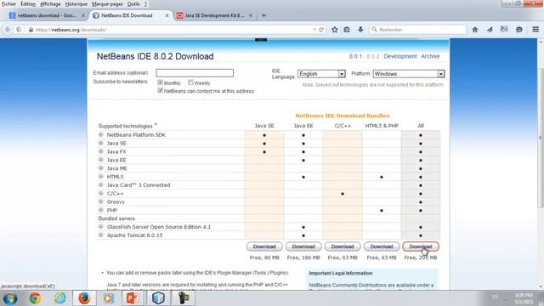Expand the Apache Tomcat 8.0.15 row
The image size is (544, 306).
[x=101, y=235]
